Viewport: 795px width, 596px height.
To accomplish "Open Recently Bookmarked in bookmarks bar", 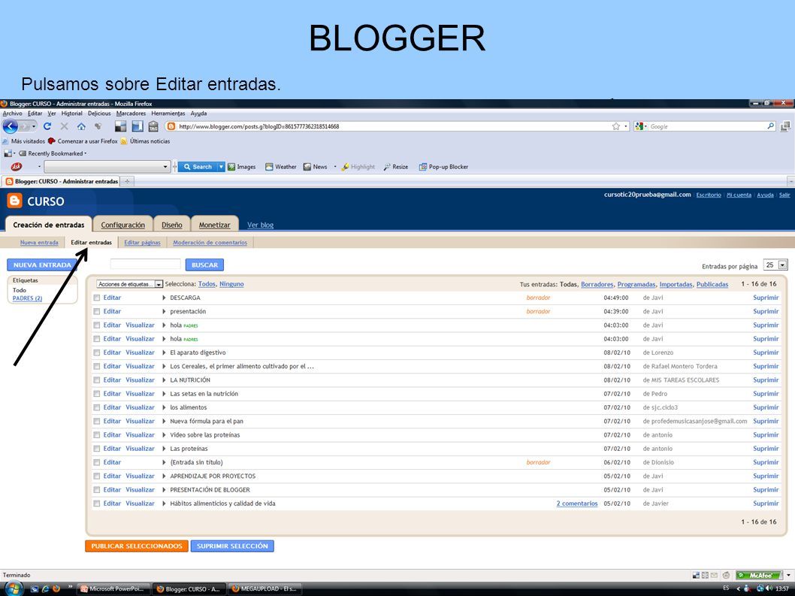I will click(x=53, y=153).
